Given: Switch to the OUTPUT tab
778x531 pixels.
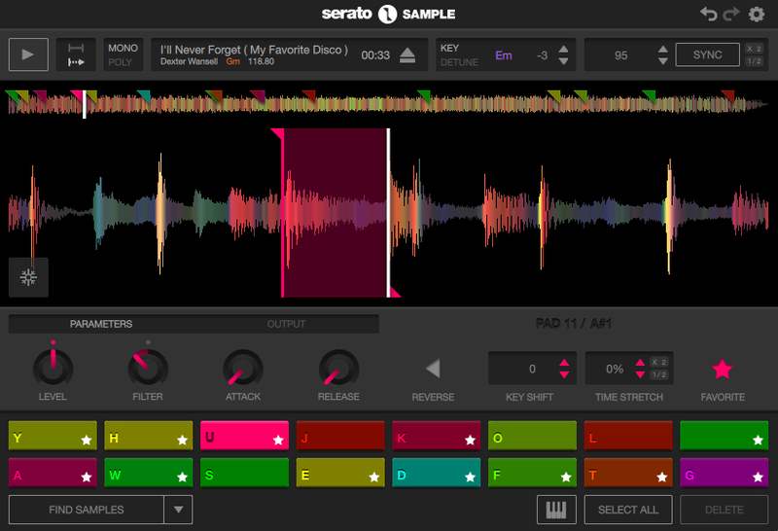Looking at the screenshot, I should (286, 324).
